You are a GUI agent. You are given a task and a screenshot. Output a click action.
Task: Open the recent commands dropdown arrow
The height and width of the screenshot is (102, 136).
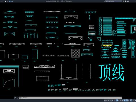(x=22, y=98)
